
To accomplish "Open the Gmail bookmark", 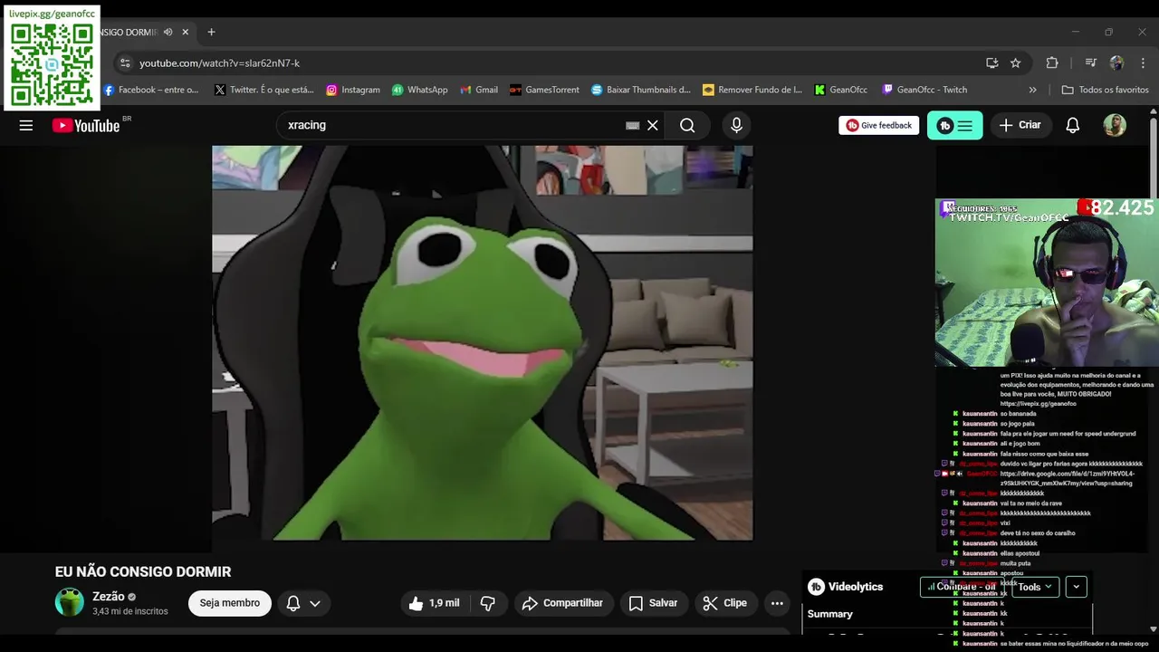I will click(479, 90).
